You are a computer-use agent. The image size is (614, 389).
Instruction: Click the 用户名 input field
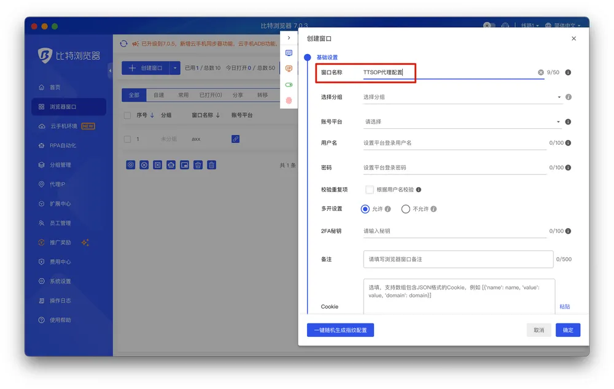[x=454, y=143]
